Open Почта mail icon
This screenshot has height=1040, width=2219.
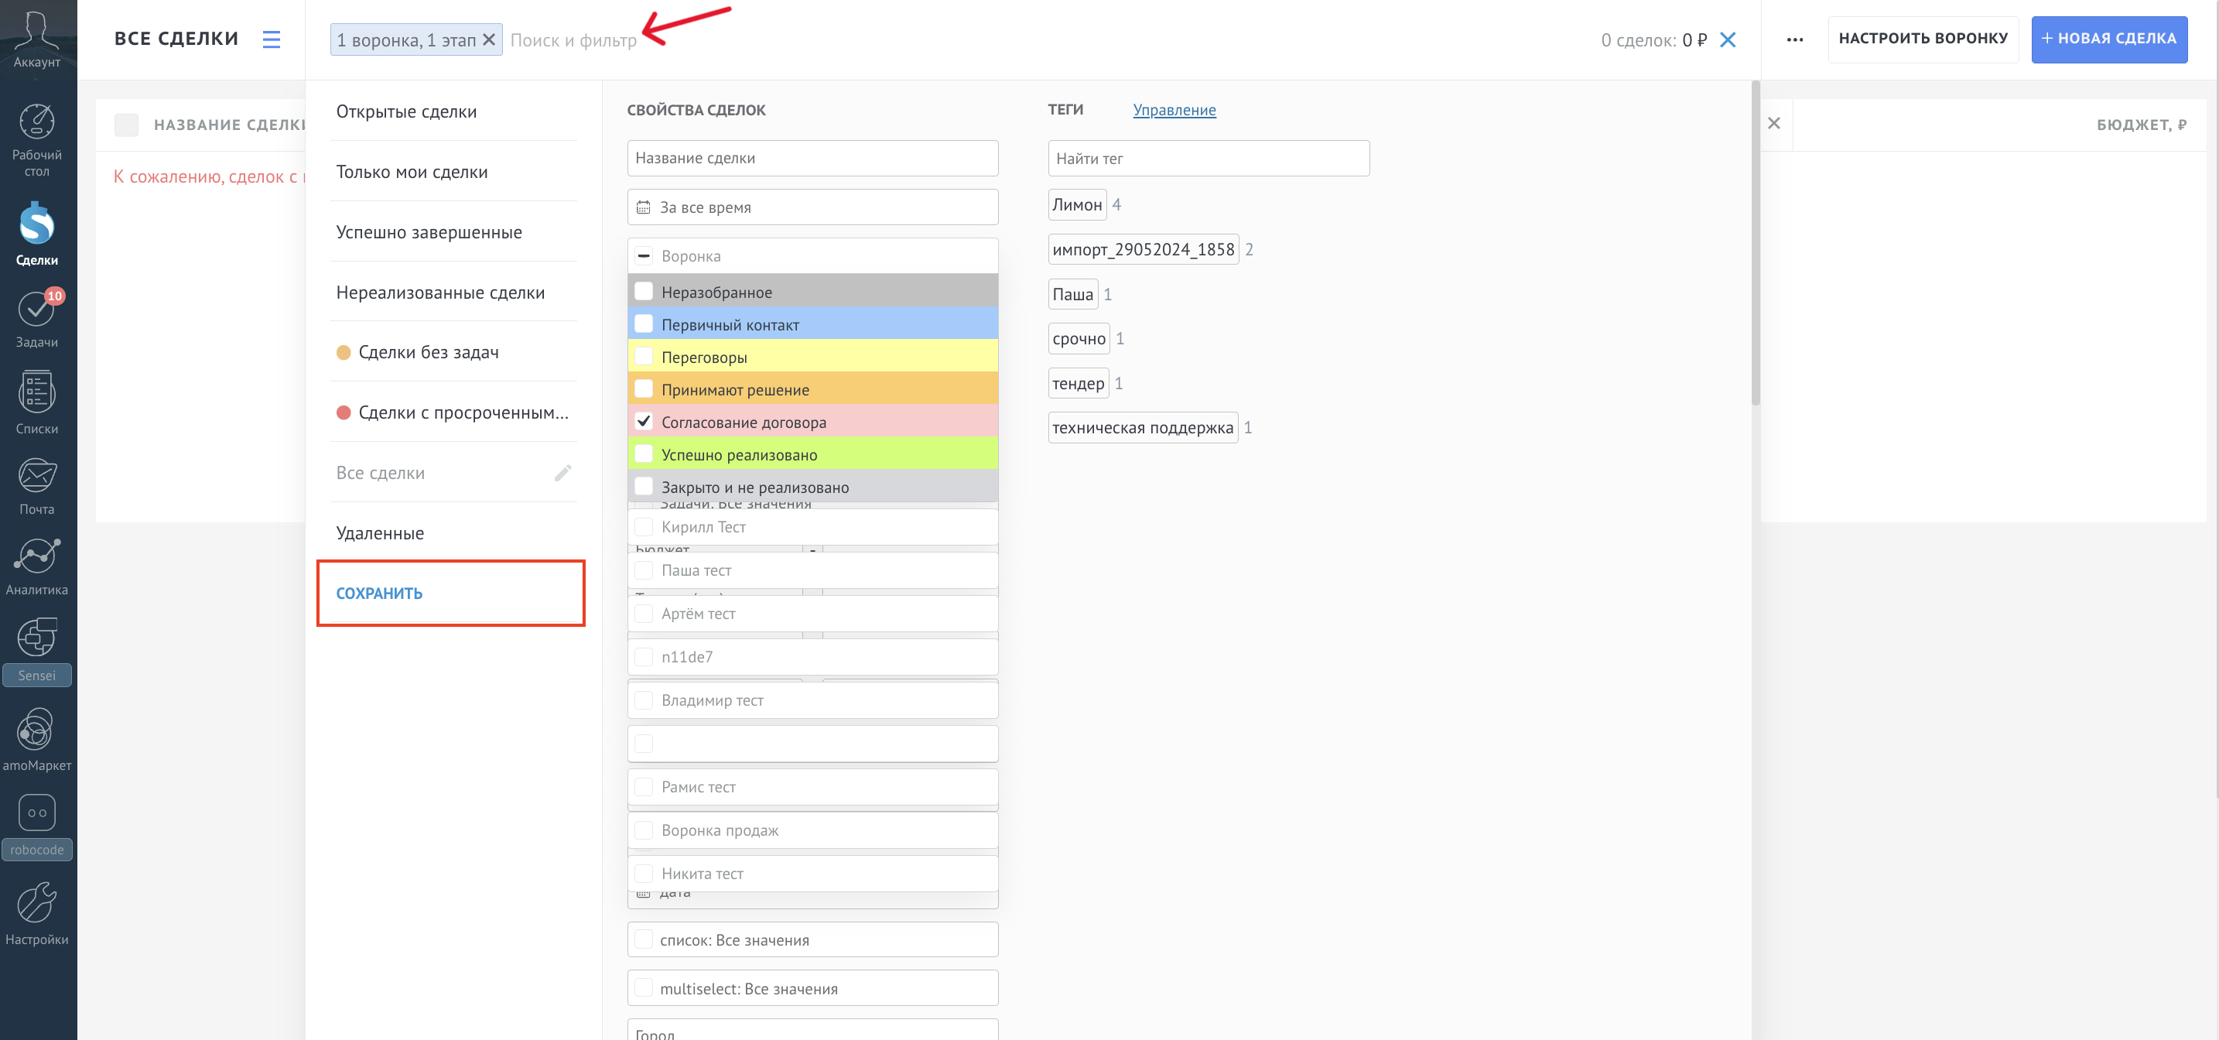point(37,475)
